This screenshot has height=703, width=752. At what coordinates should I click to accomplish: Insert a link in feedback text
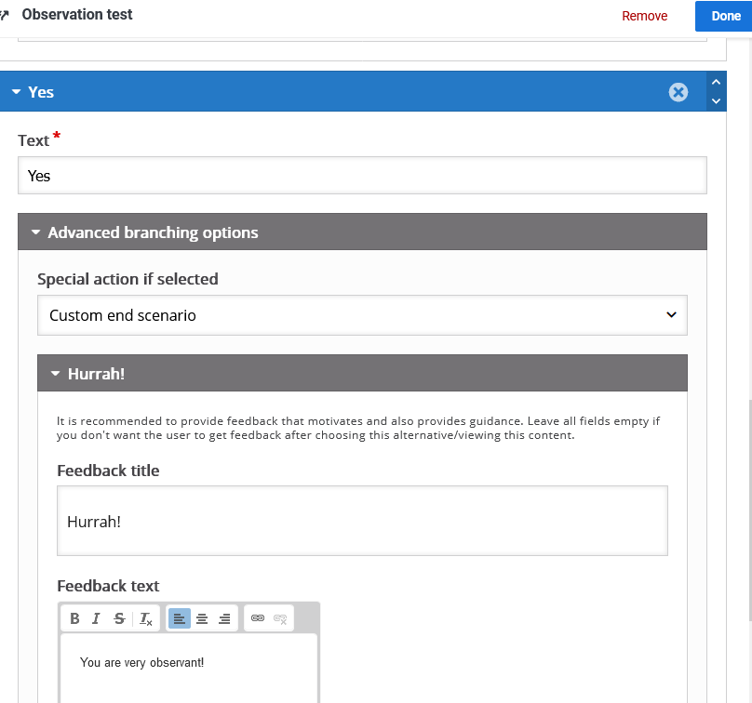[258, 618]
